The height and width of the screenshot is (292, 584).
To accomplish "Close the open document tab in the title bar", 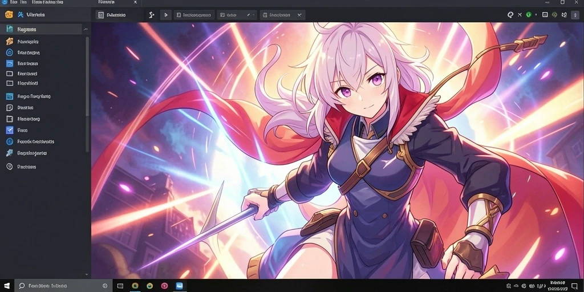I will coord(135,2).
